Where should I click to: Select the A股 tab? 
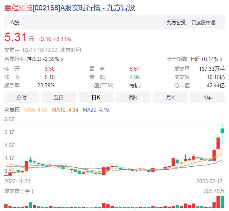[15, 23]
